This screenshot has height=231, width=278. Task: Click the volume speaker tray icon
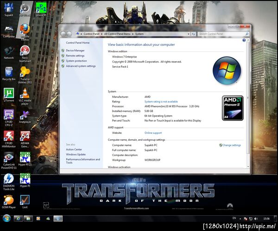tap(256, 219)
